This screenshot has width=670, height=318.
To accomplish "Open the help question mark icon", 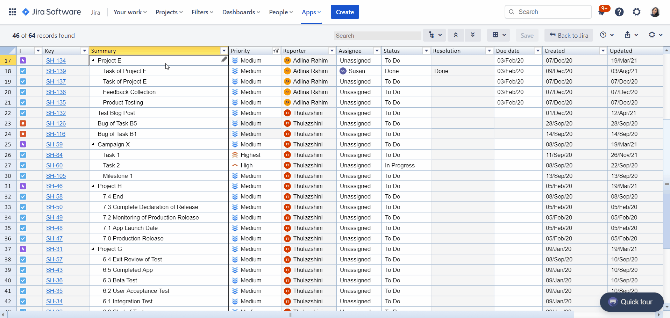I will [x=619, y=12].
